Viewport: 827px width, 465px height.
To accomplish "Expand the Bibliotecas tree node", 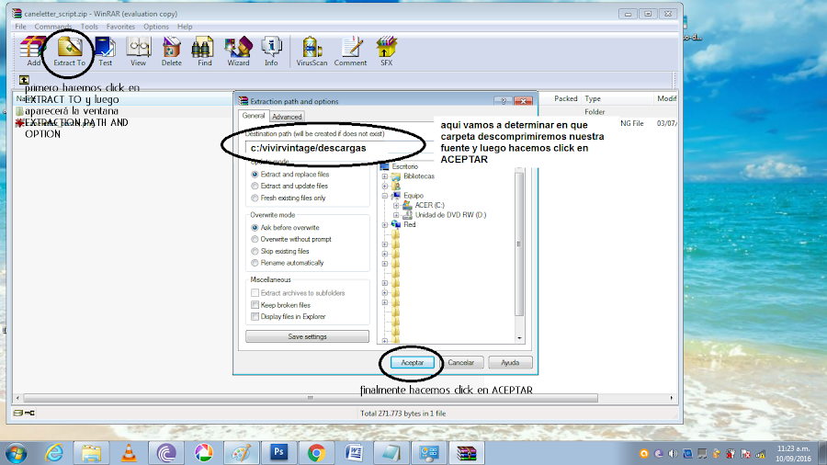I will tap(385, 176).
